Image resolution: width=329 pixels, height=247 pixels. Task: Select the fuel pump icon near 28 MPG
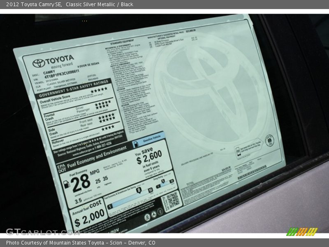67,184
